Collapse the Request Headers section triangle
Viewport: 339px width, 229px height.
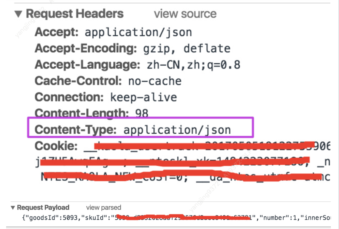pos(18,14)
